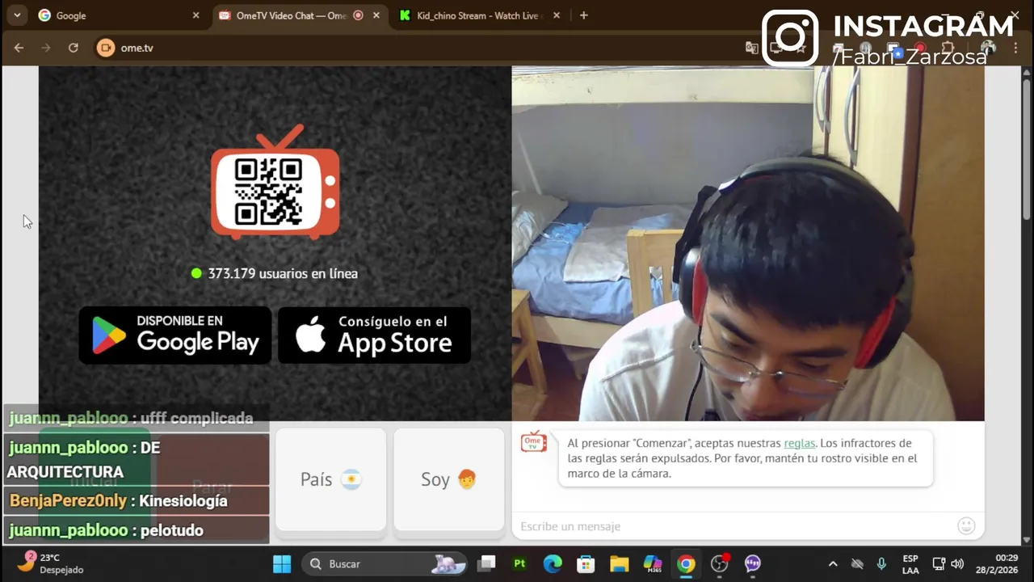Open the purple chat app taskbar icon
The image size is (1034, 582).
click(x=752, y=563)
